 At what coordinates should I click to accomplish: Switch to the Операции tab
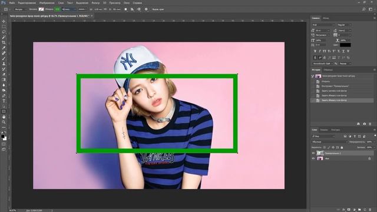[328, 69]
